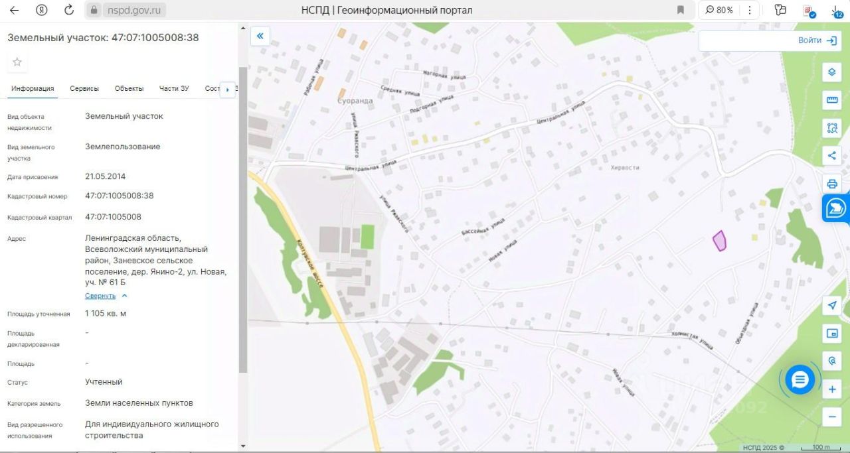Open the browser zoom 80% indicator
Viewport: 850px width, 453px height.
click(x=719, y=10)
